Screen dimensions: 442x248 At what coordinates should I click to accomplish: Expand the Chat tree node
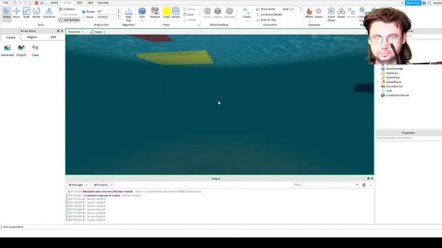coord(378,91)
